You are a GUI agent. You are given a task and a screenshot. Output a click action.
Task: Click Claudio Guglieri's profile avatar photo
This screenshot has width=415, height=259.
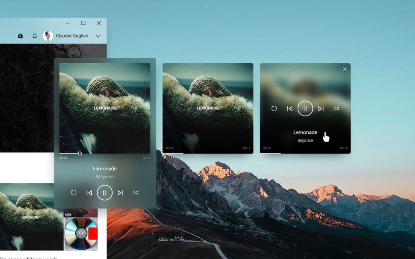tap(48, 36)
